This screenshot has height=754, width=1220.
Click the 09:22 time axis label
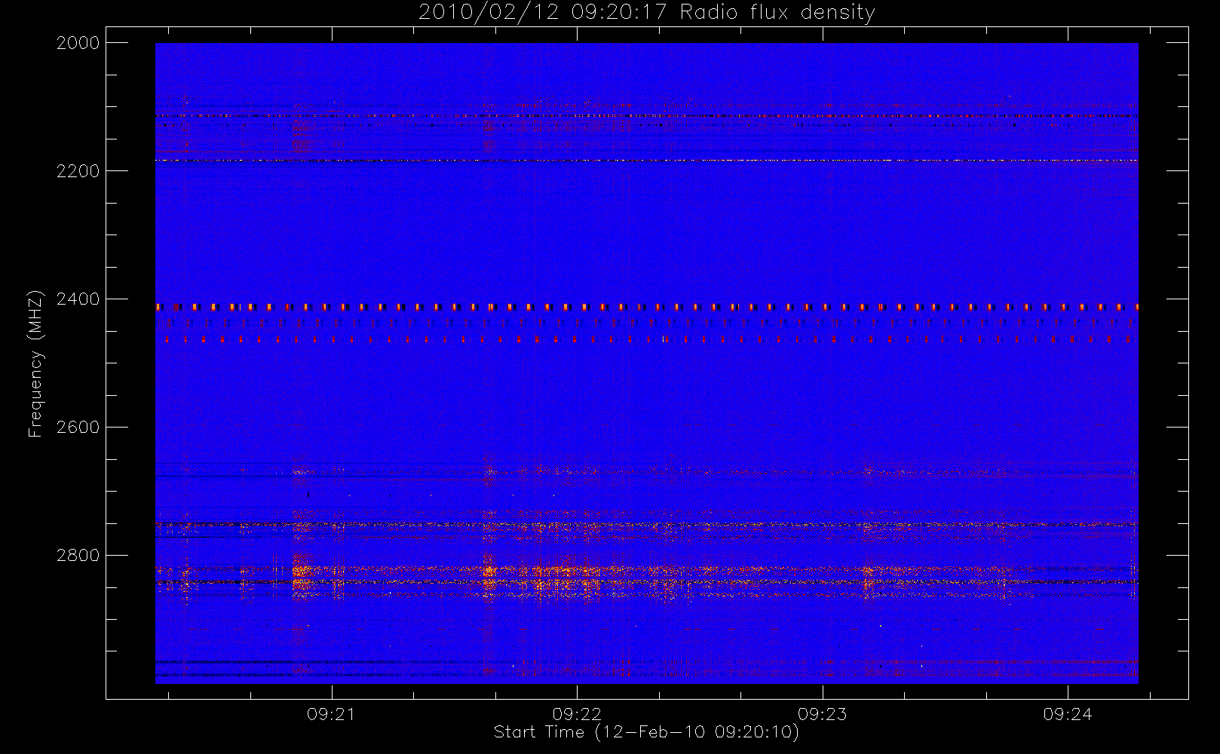pos(577,714)
